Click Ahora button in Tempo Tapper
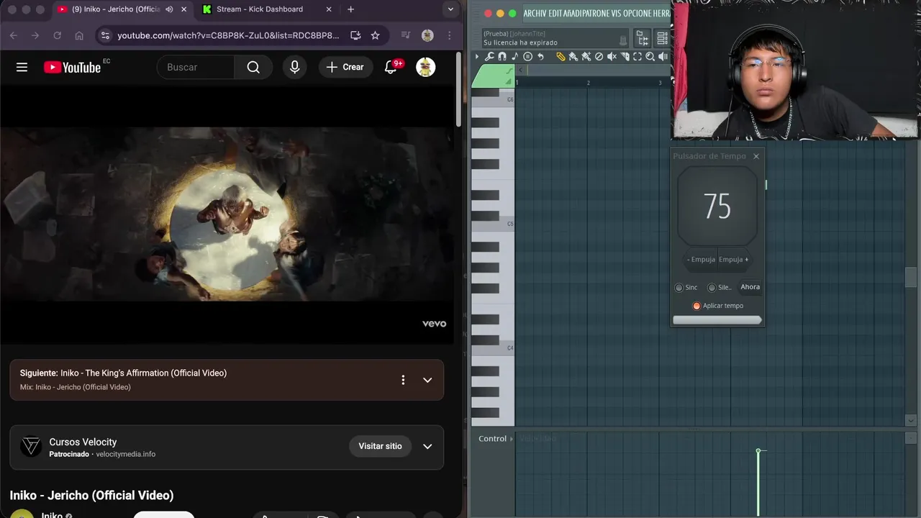Viewport: 921px width, 518px height. tap(750, 287)
